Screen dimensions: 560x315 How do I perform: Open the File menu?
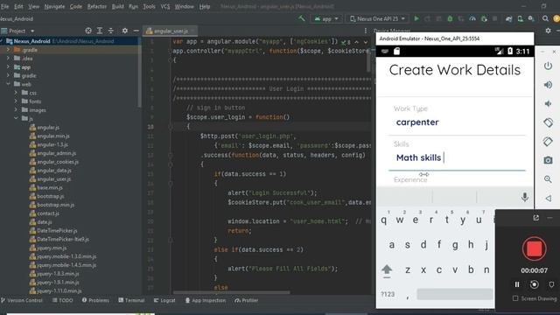[x=4, y=6]
